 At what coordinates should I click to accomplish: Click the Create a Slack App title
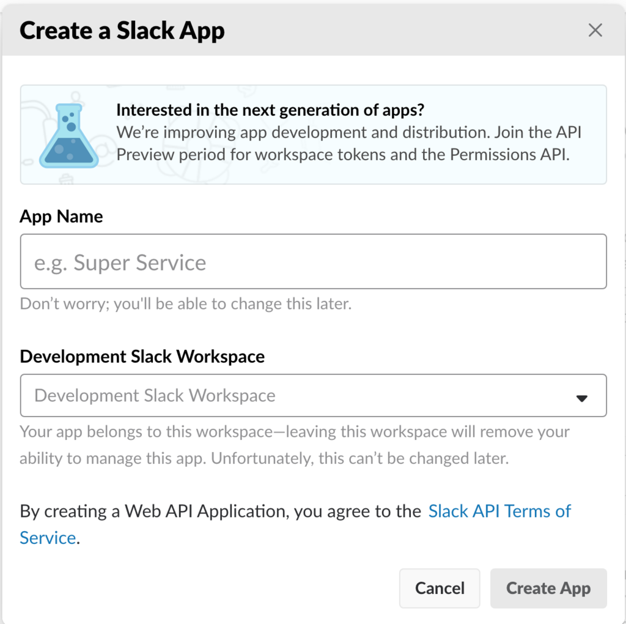[x=122, y=30]
